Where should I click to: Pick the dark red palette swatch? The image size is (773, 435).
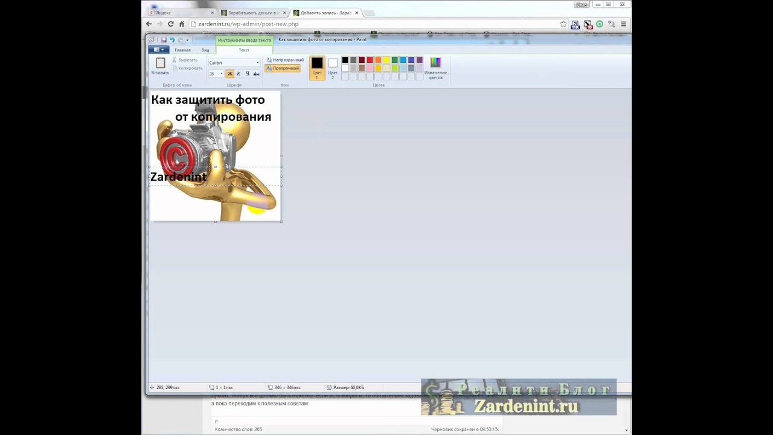click(361, 60)
